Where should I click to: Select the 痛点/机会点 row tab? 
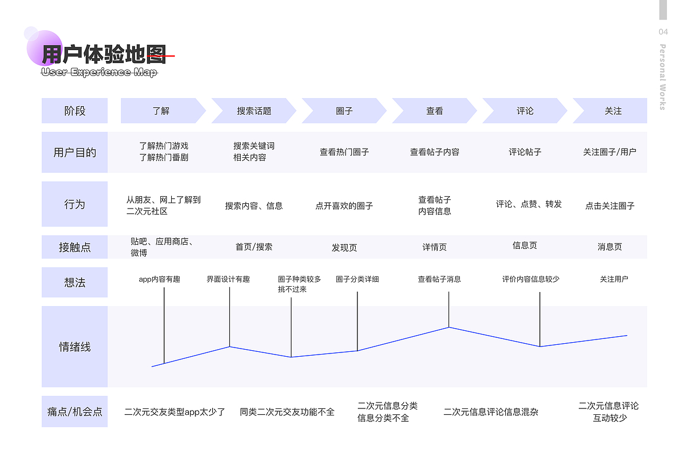click(74, 411)
